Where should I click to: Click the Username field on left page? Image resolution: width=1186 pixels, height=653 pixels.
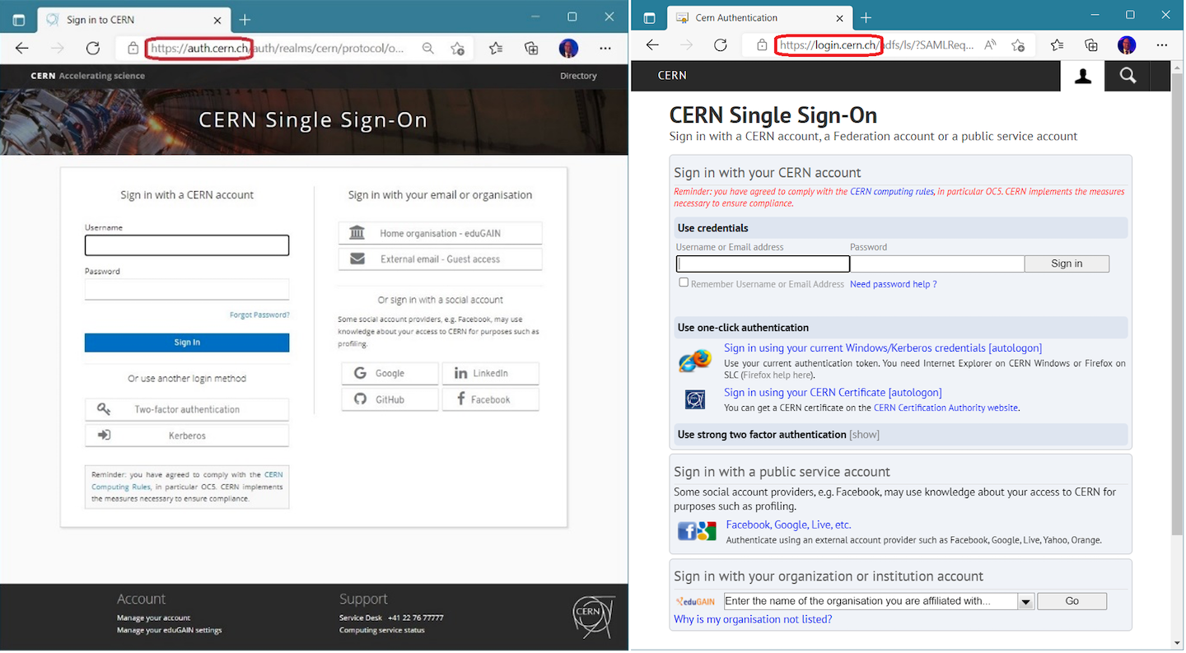(187, 245)
